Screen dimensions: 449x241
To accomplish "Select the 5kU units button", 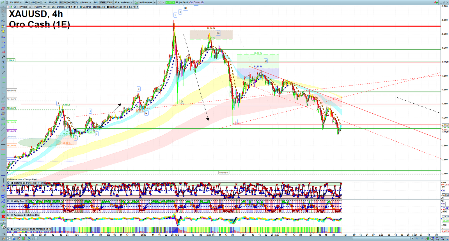I will pos(95,3).
